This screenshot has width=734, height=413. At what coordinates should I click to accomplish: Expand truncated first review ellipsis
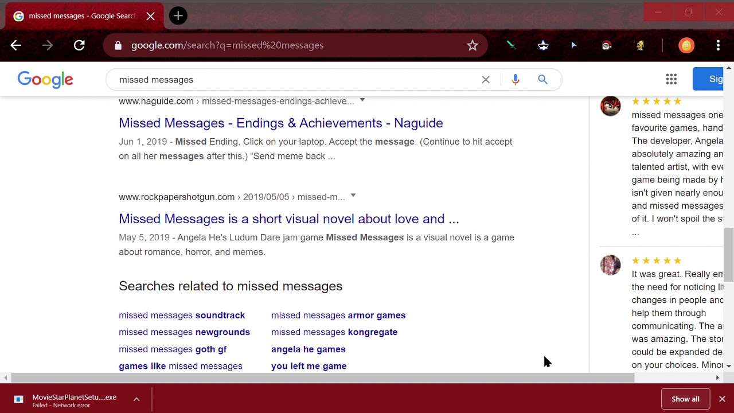pyautogui.click(x=635, y=232)
